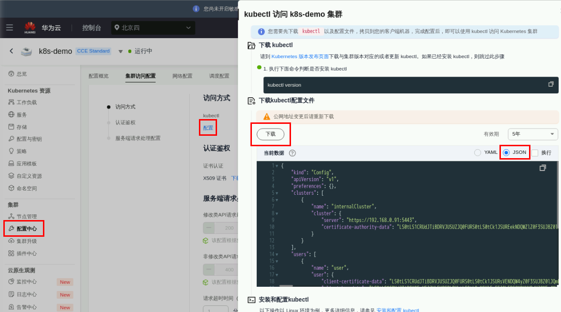
Task: Collapse the user object at line 17
Action: point(277,275)
